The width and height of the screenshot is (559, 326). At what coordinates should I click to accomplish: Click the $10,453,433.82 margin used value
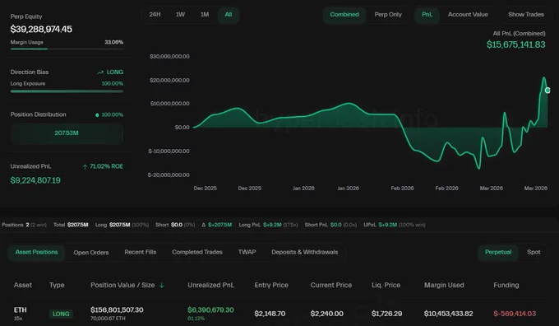tap(449, 314)
